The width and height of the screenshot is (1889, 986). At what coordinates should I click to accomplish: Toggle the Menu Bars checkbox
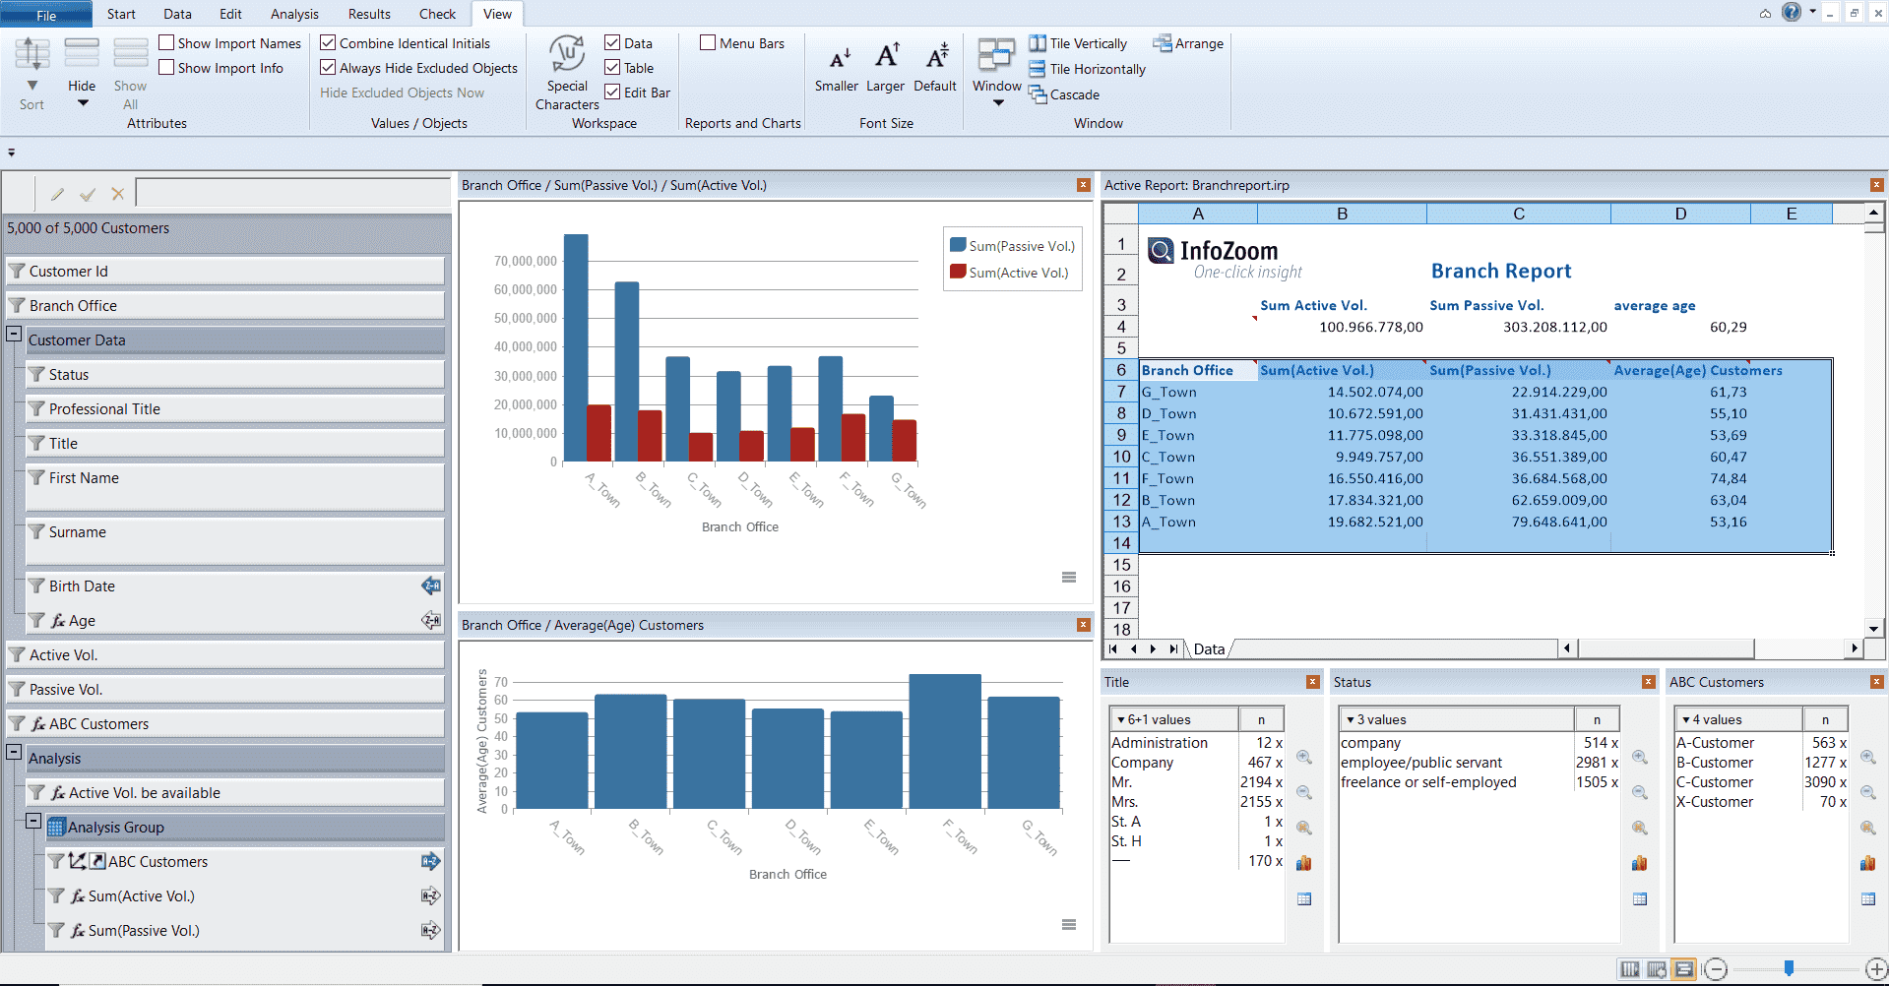point(708,43)
